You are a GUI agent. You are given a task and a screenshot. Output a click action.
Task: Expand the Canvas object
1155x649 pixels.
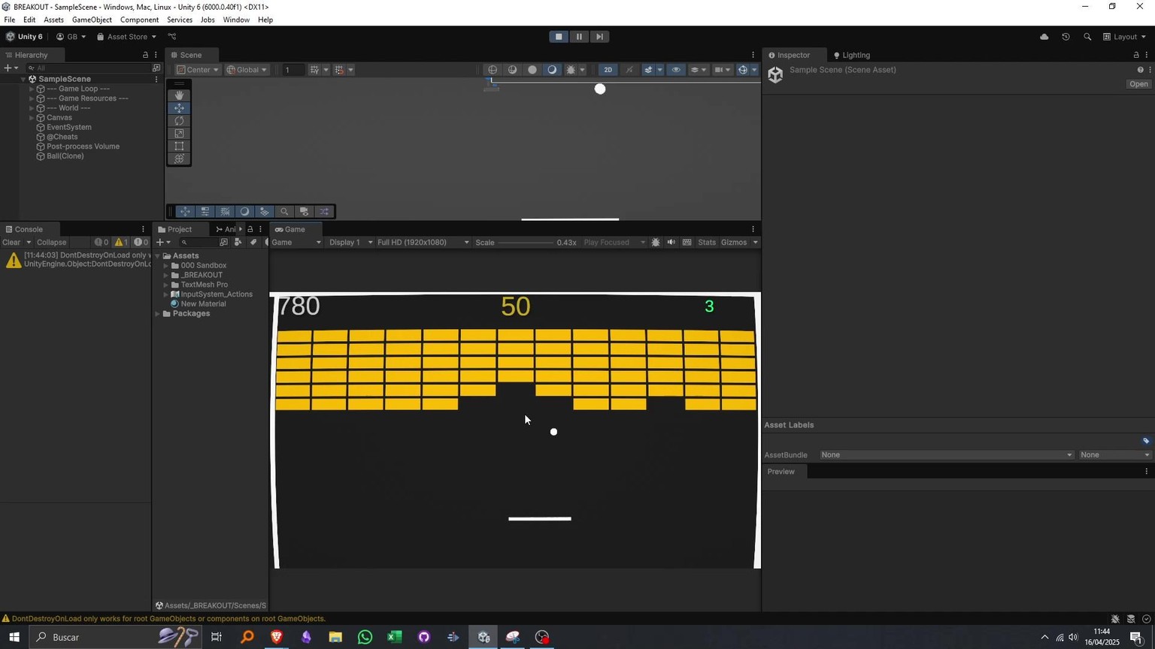coord(32,118)
